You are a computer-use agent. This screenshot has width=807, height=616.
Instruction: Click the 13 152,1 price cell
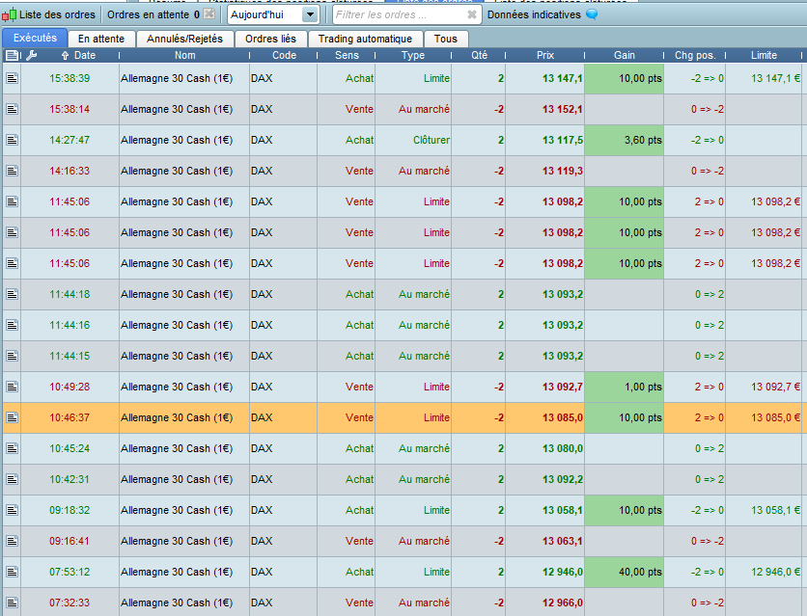[545, 109]
